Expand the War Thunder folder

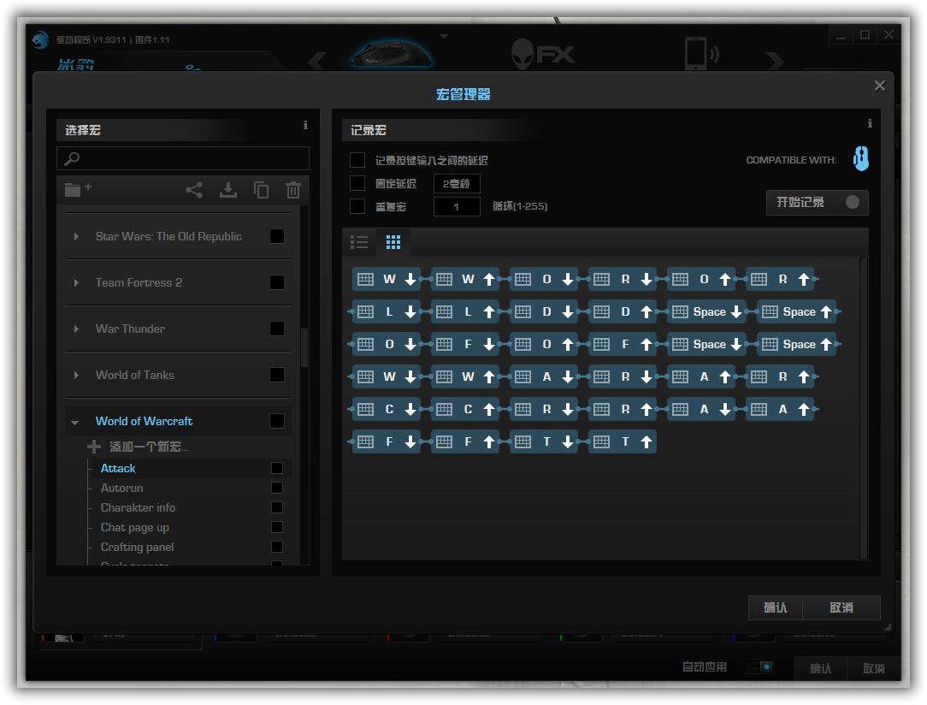click(x=75, y=329)
